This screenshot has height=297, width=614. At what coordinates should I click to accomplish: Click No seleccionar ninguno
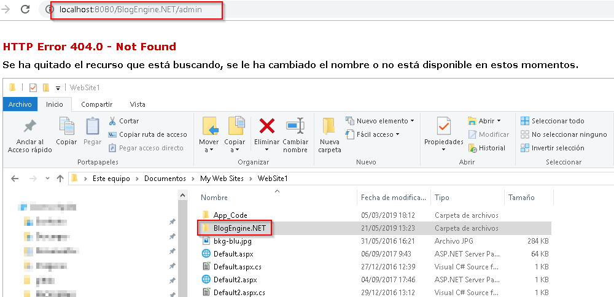click(564, 134)
